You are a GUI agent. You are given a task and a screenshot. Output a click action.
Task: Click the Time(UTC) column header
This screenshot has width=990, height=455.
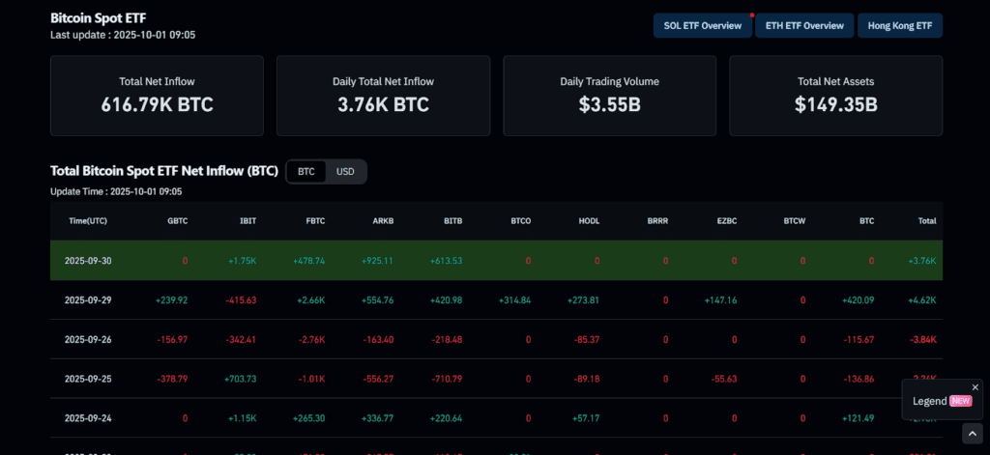click(88, 221)
